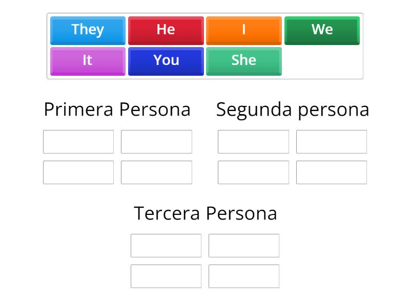Select the We pronoun tile
The height and width of the screenshot is (307, 410).
pos(322,31)
